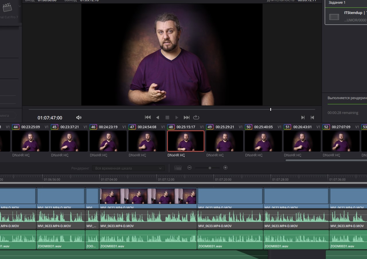The height and width of the screenshot is (259, 367).
Task: Select clip 47 thumbnail
Action: 147,141
